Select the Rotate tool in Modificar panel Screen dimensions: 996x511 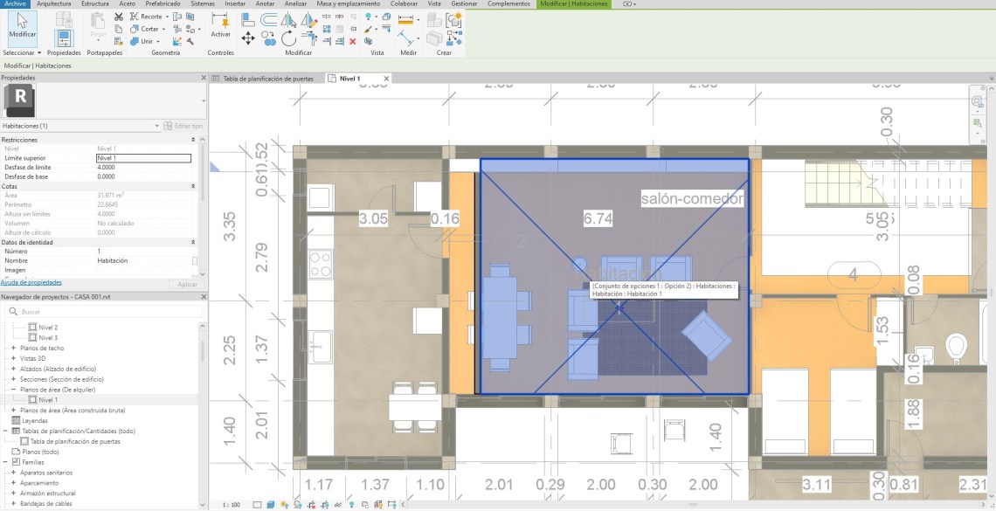(288, 38)
